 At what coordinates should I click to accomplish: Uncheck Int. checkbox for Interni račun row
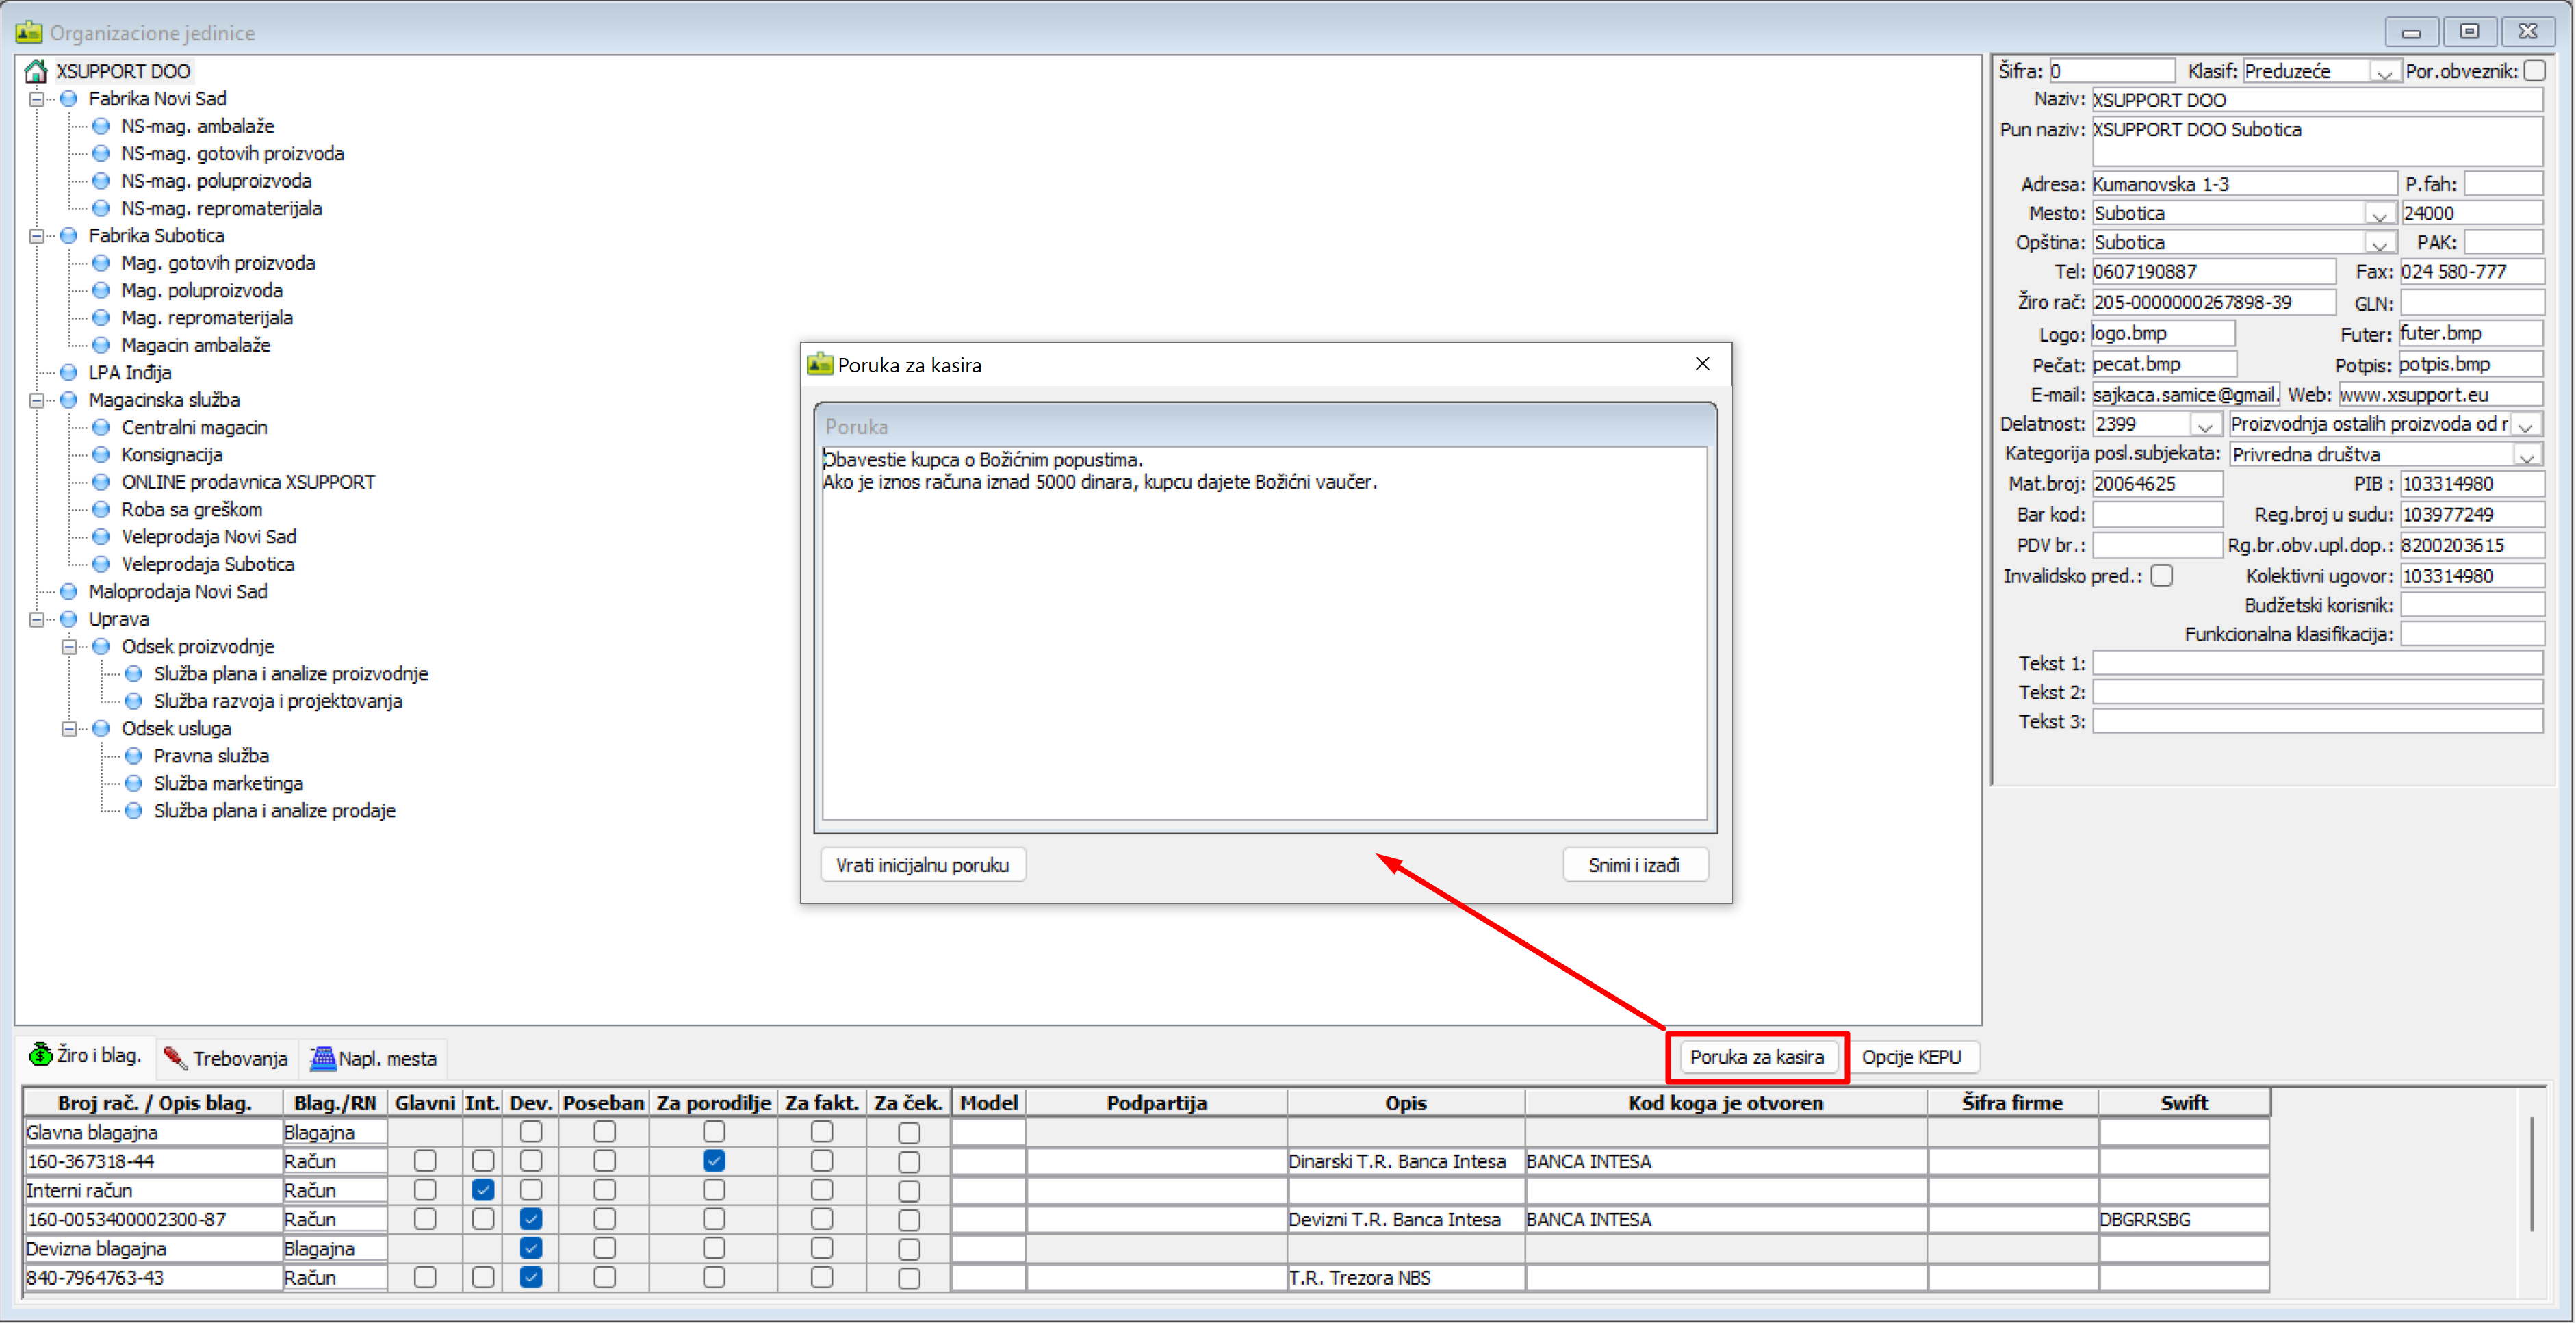click(483, 1190)
